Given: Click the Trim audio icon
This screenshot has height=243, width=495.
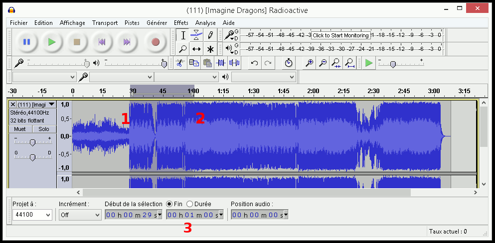Looking at the screenshot, I should coord(220,63).
